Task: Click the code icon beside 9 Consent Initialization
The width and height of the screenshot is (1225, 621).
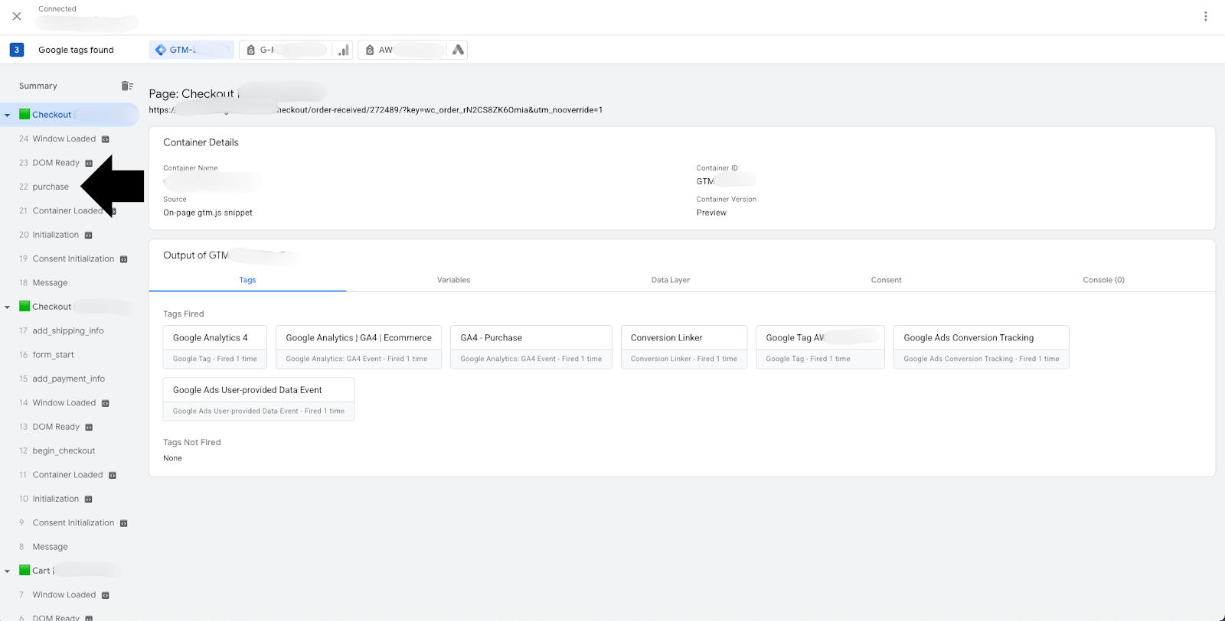Action: coord(123,523)
